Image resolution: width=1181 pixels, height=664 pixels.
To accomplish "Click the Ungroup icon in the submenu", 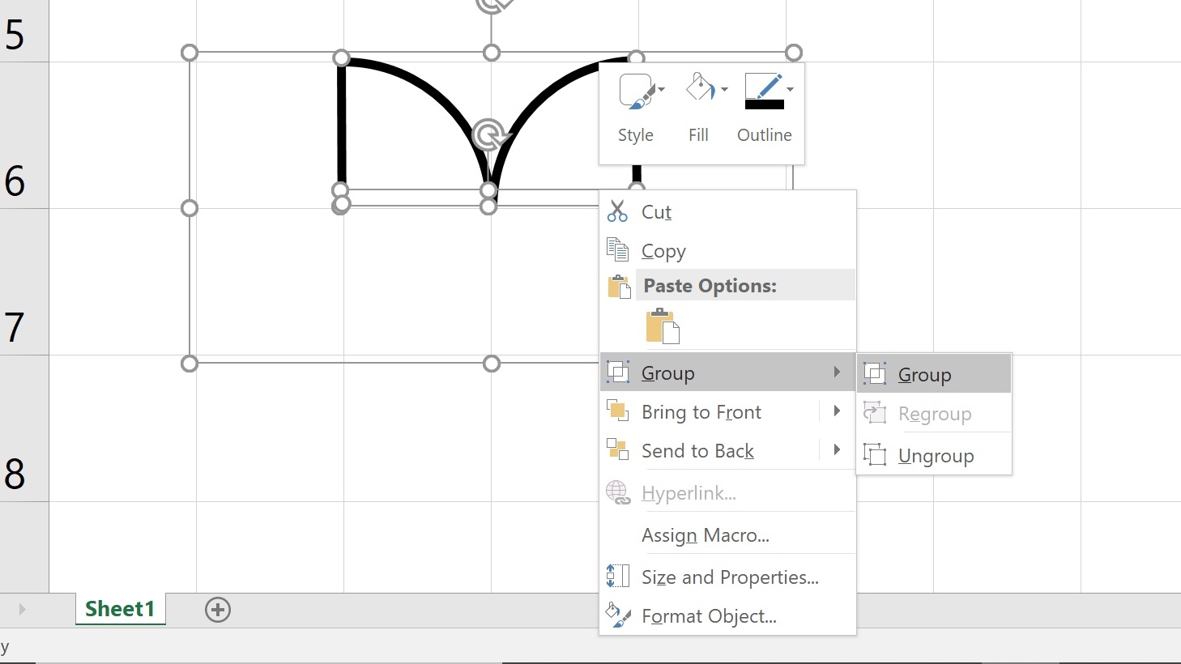I will (x=875, y=455).
